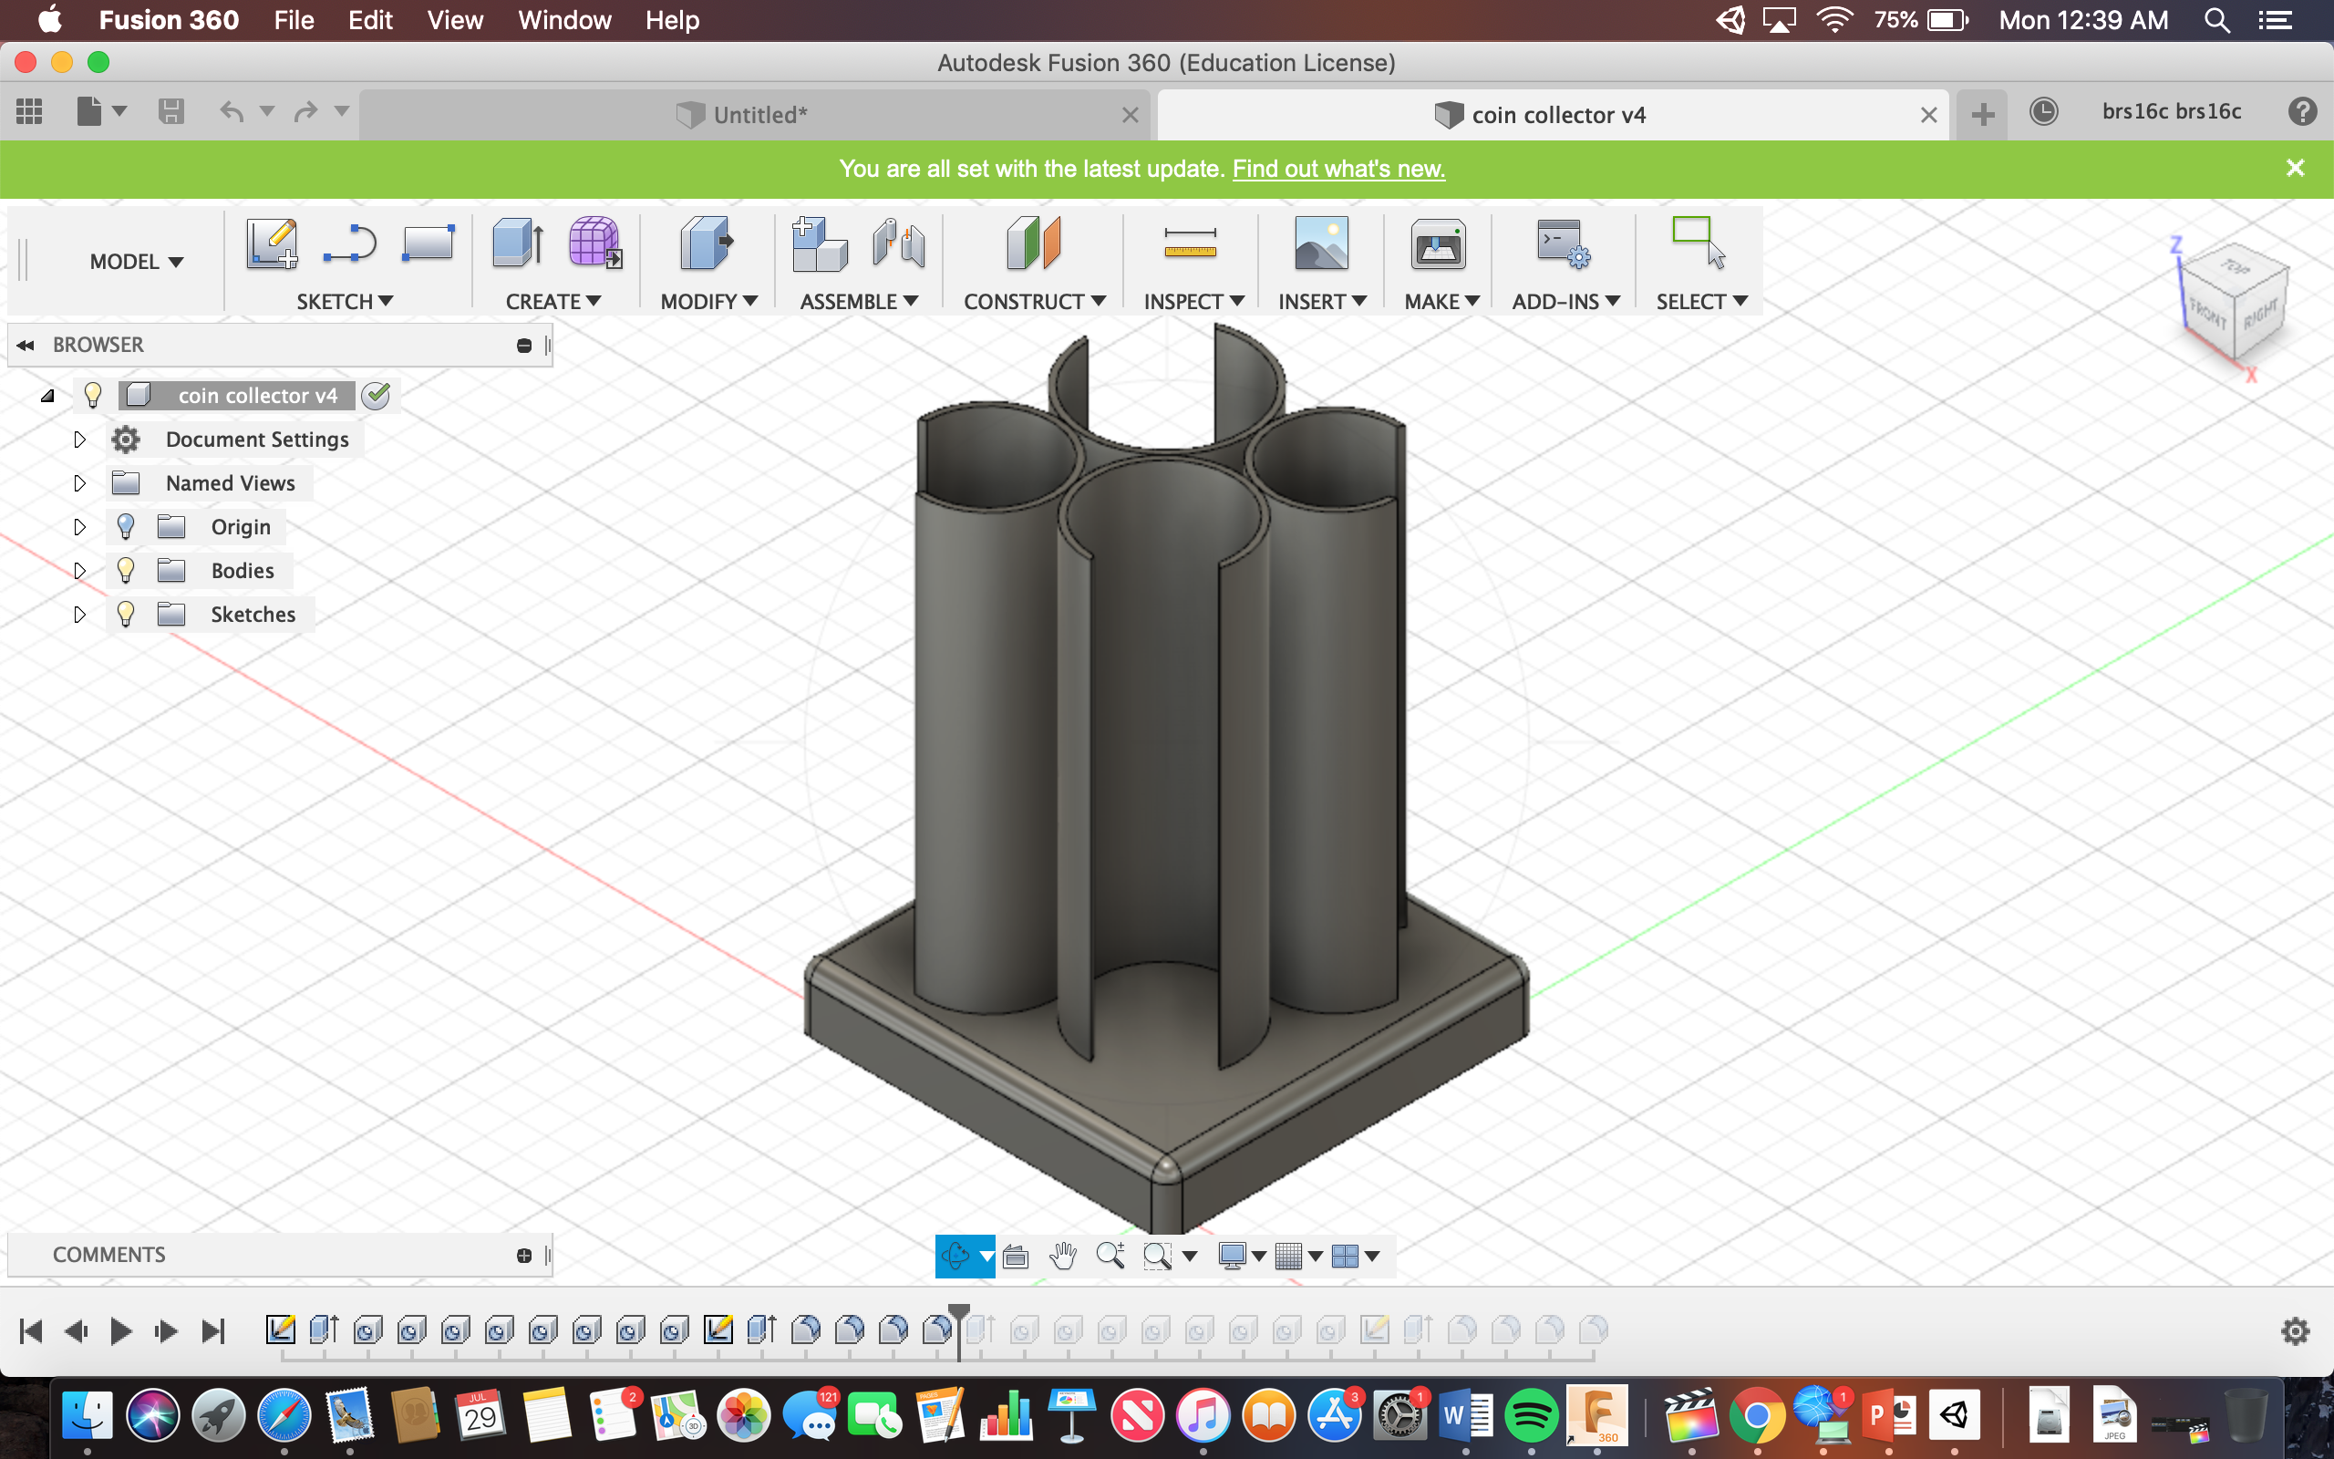Toggle Origin folder visibility lightbulb
Image resolution: width=2334 pixels, height=1459 pixels.
(126, 527)
